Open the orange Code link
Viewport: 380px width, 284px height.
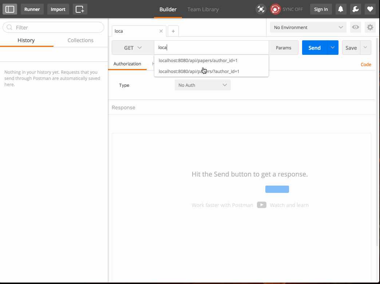[x=366, y=65]
